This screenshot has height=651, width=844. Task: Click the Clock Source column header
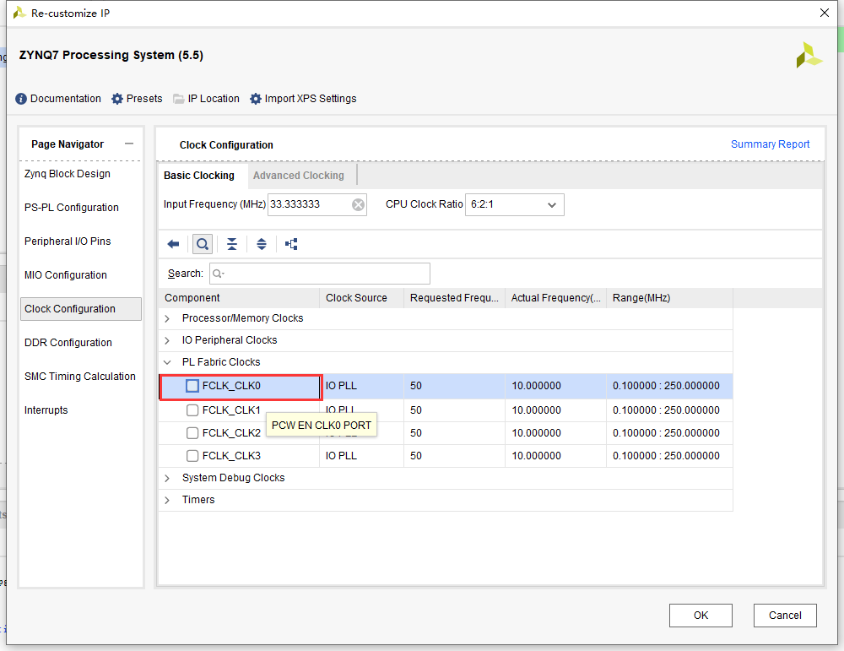[x=361, y=298]
